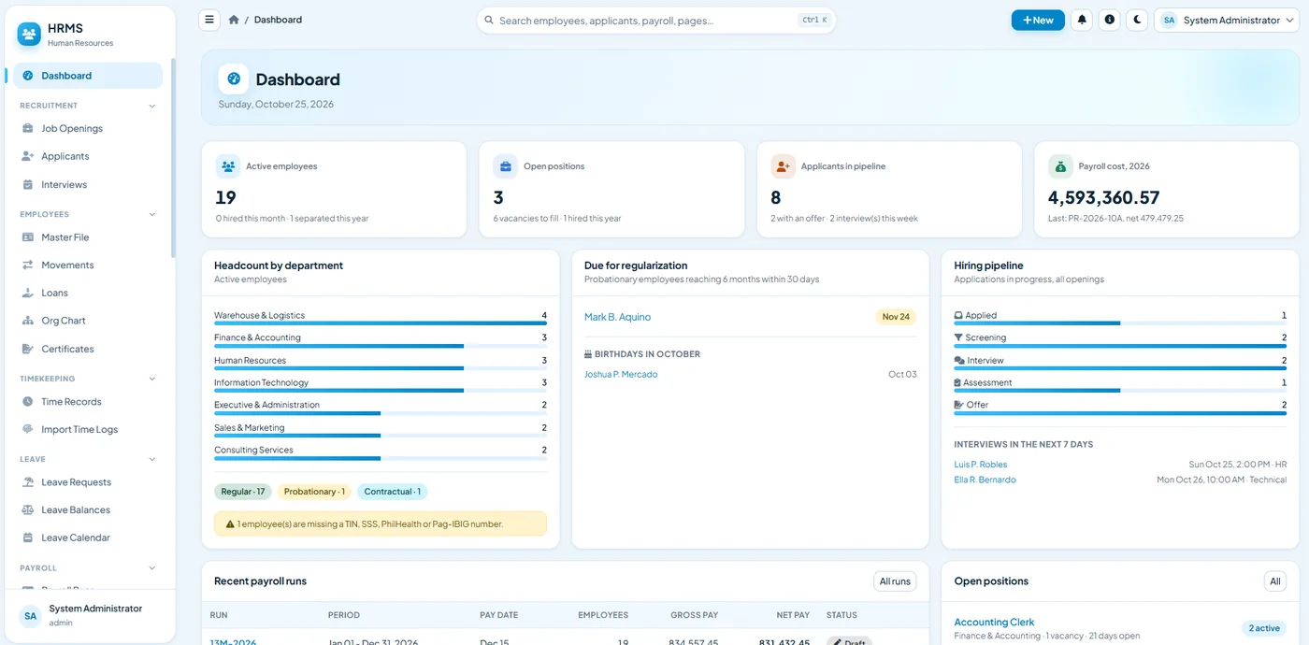Viewport: 1309px width, 645px height.
Task: Click the Probationary · 1 badge
Action: point(314,492)
